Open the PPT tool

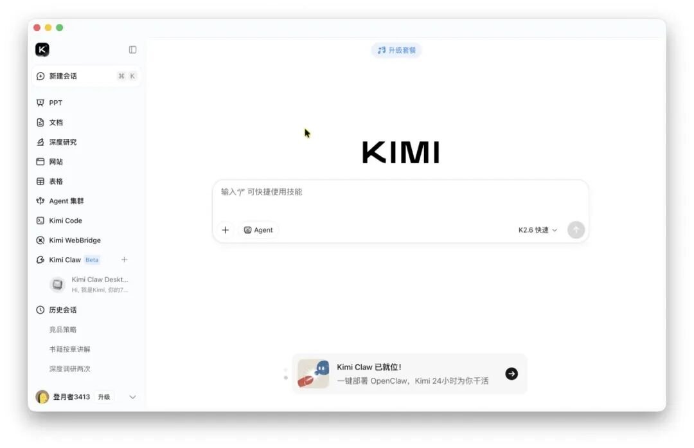[87, 103]
